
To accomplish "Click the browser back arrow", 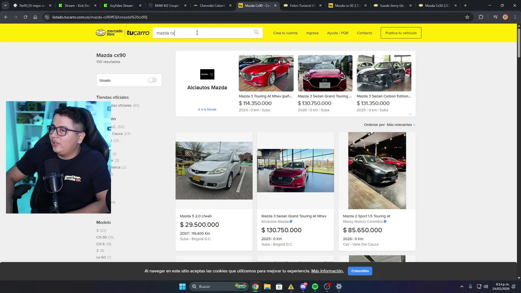I will 6,17.
